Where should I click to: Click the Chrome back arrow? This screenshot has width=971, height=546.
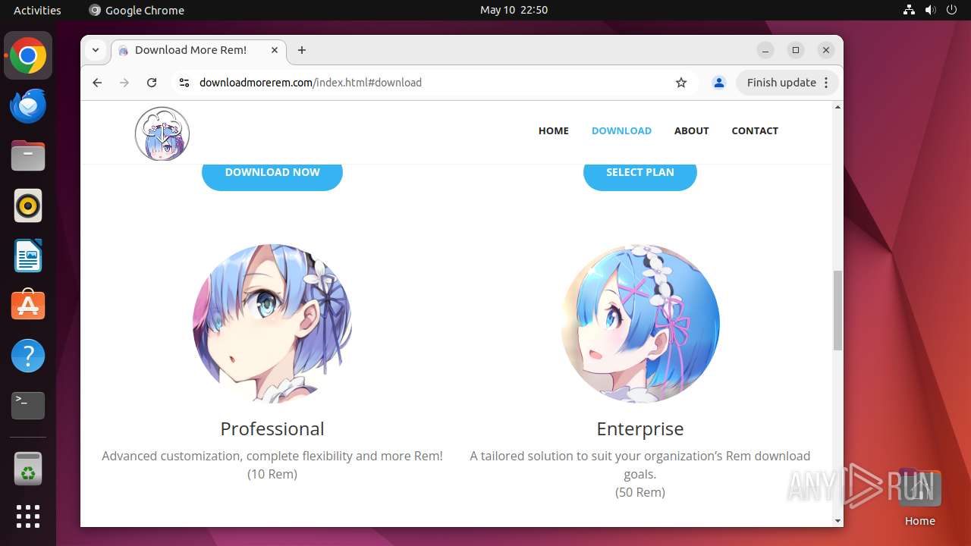[97, 83]
